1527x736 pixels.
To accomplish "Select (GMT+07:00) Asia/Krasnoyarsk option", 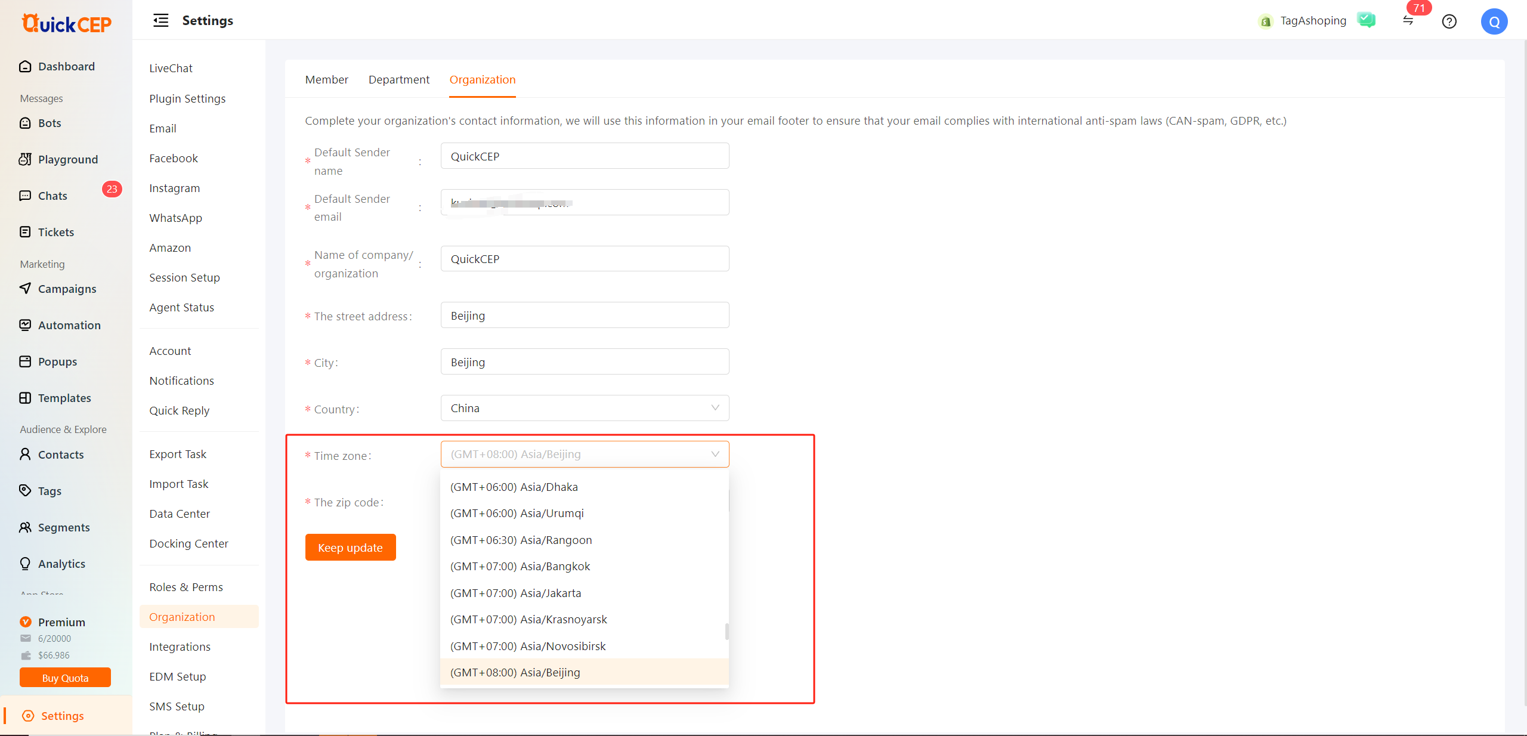I will (585, 619).
